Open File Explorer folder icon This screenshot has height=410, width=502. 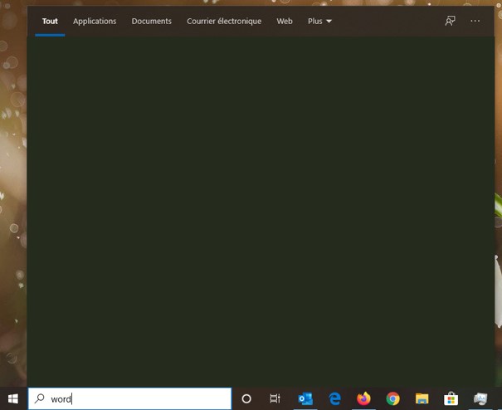coord(422,398)
